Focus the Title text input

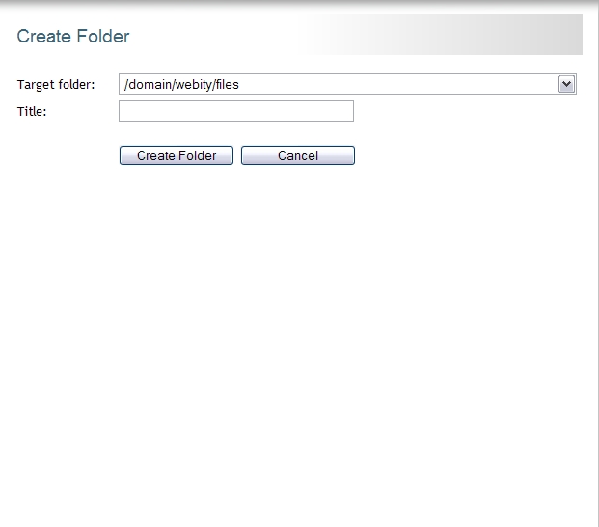pos(236,111)
